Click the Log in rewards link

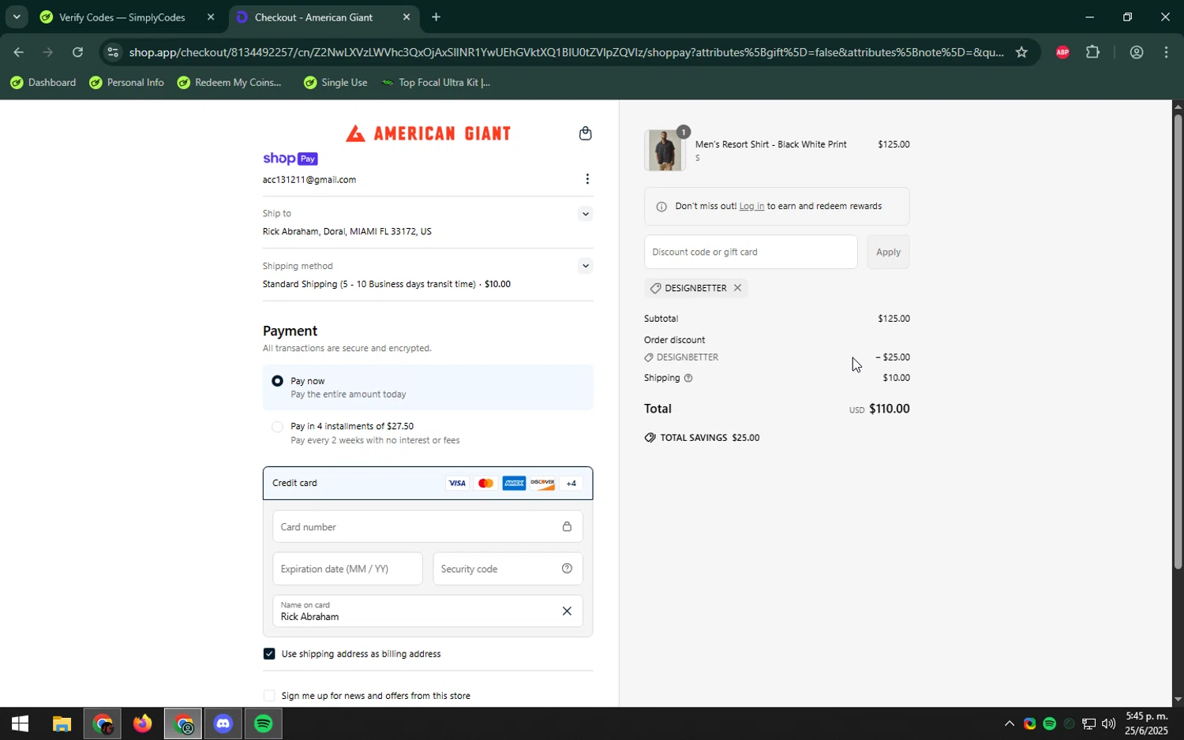pos(751,207)
